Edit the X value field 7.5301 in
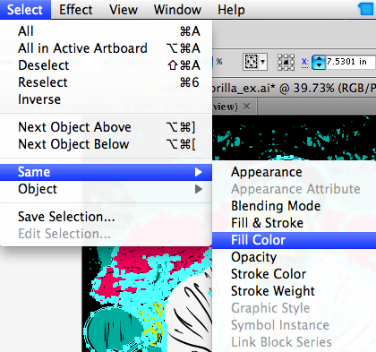This screenshot has height=352, width=376. coord(350,62)
